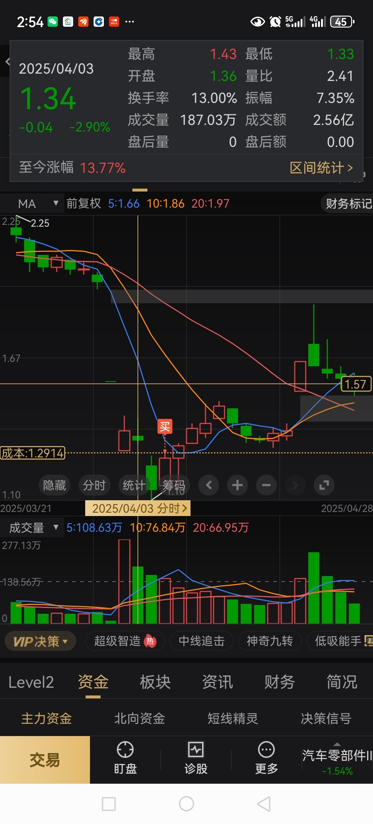The height and width of the screenshot is (824, 373).
Task: Tap the 1.57 crosshair price label
Action: (x=356, y=384)
